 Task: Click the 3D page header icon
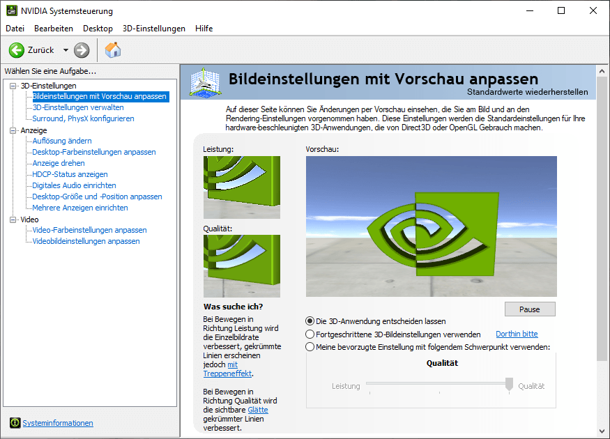click(205, 82)
